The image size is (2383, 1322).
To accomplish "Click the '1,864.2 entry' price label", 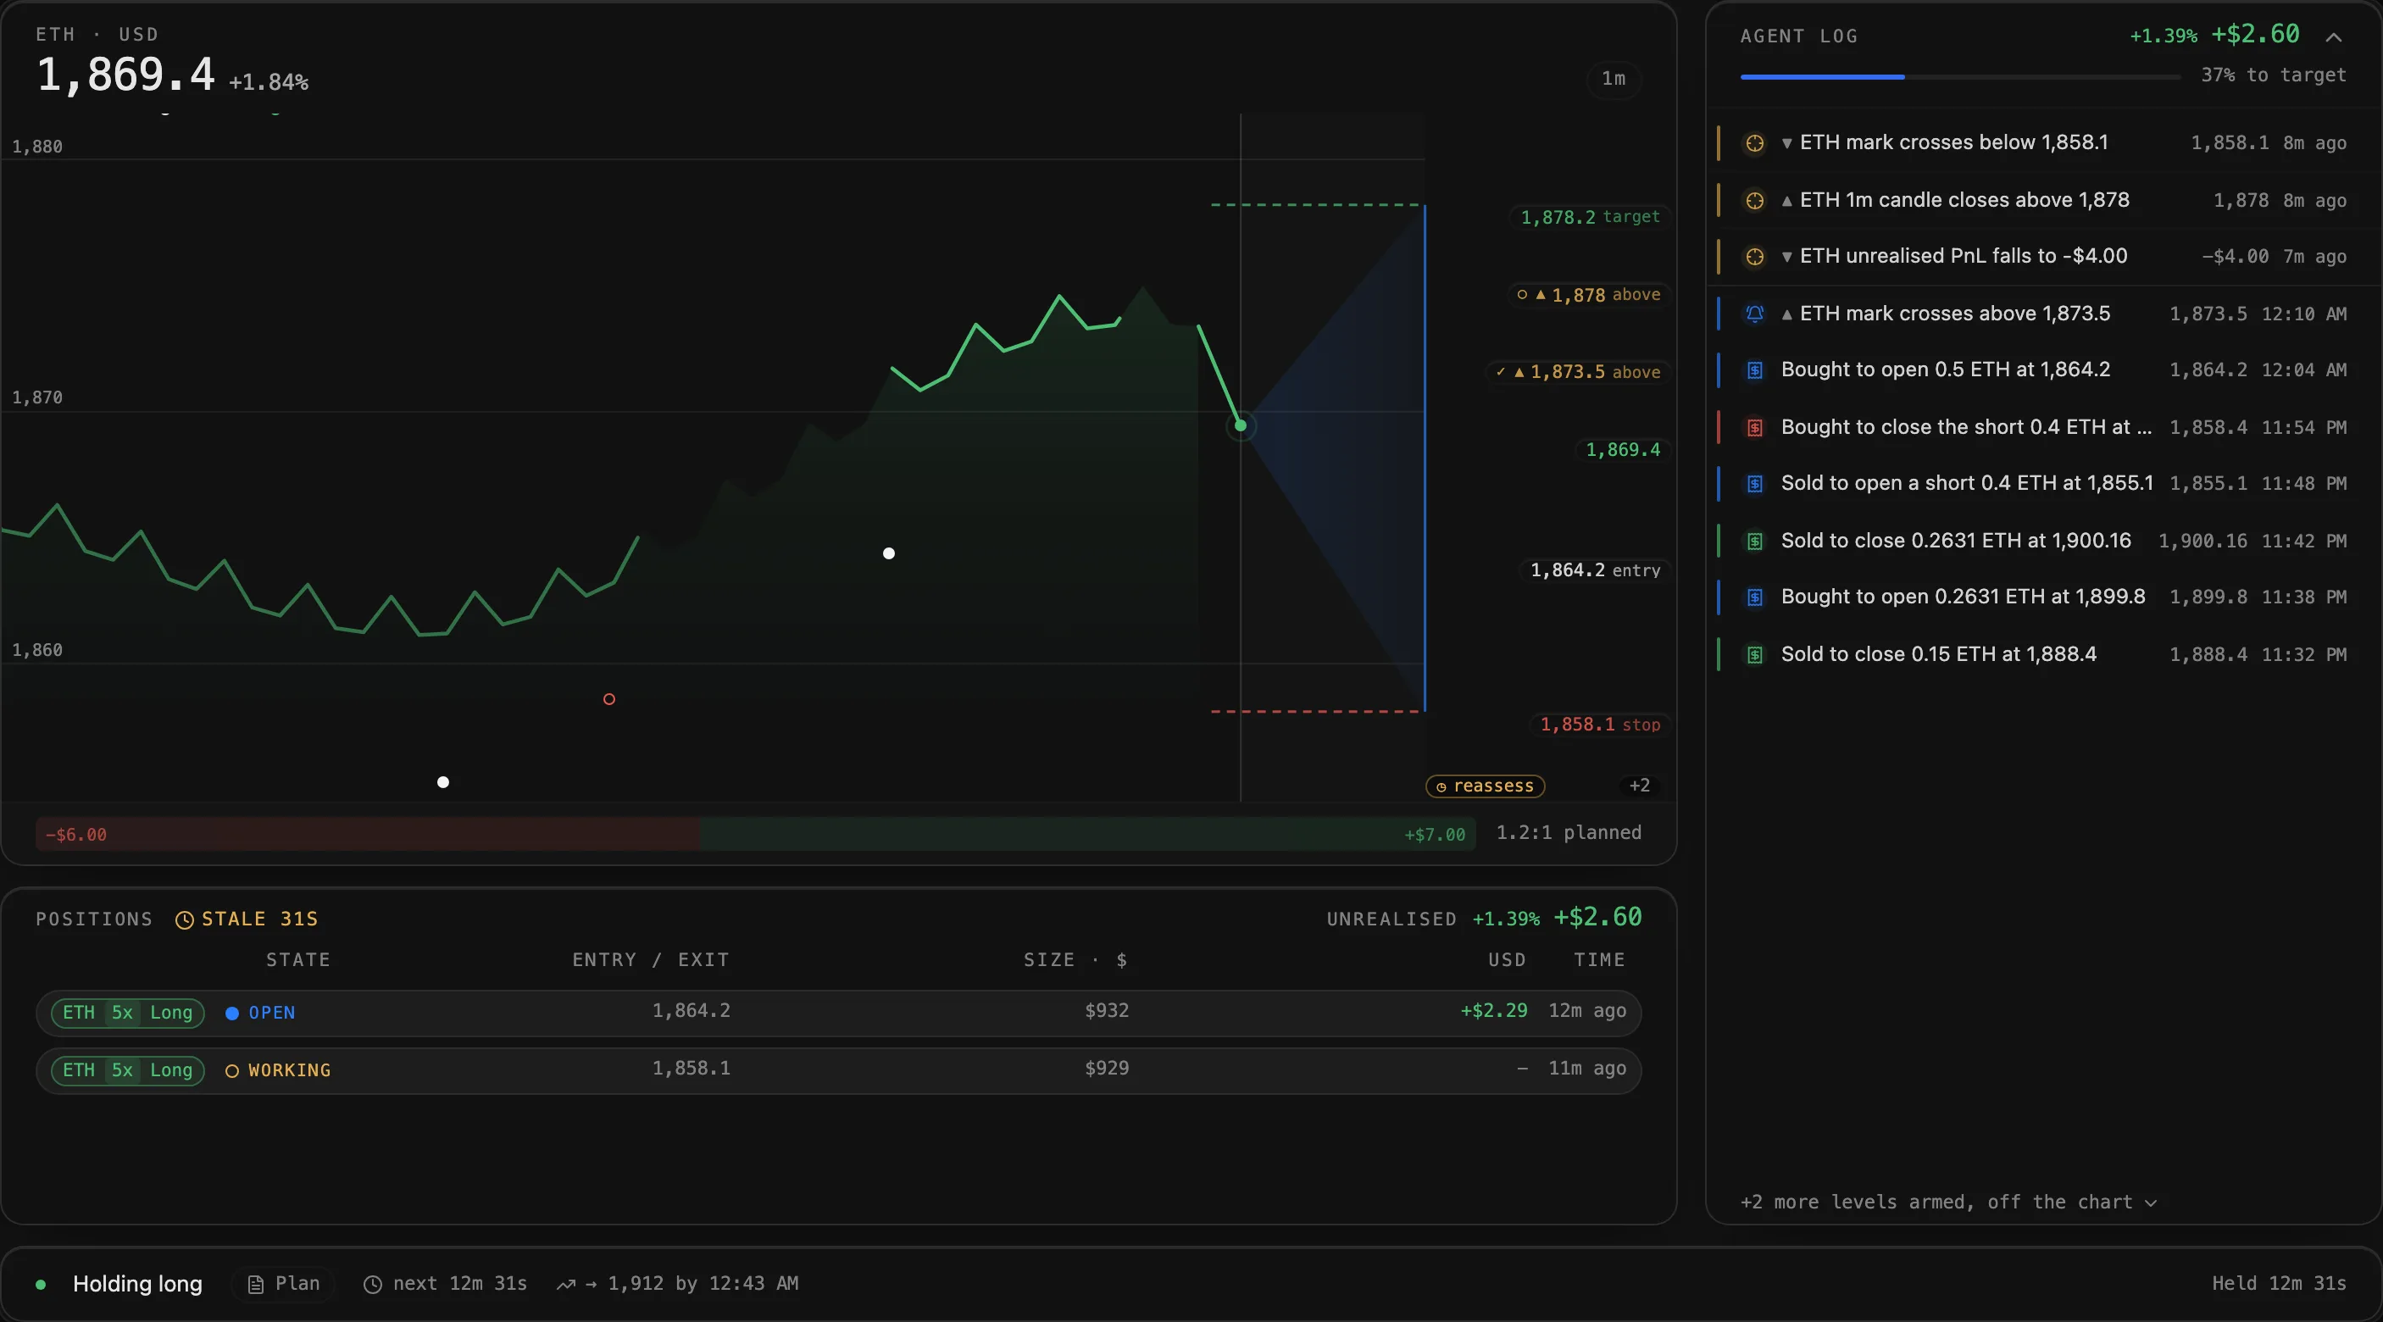I will click(x=1595, y=569).
